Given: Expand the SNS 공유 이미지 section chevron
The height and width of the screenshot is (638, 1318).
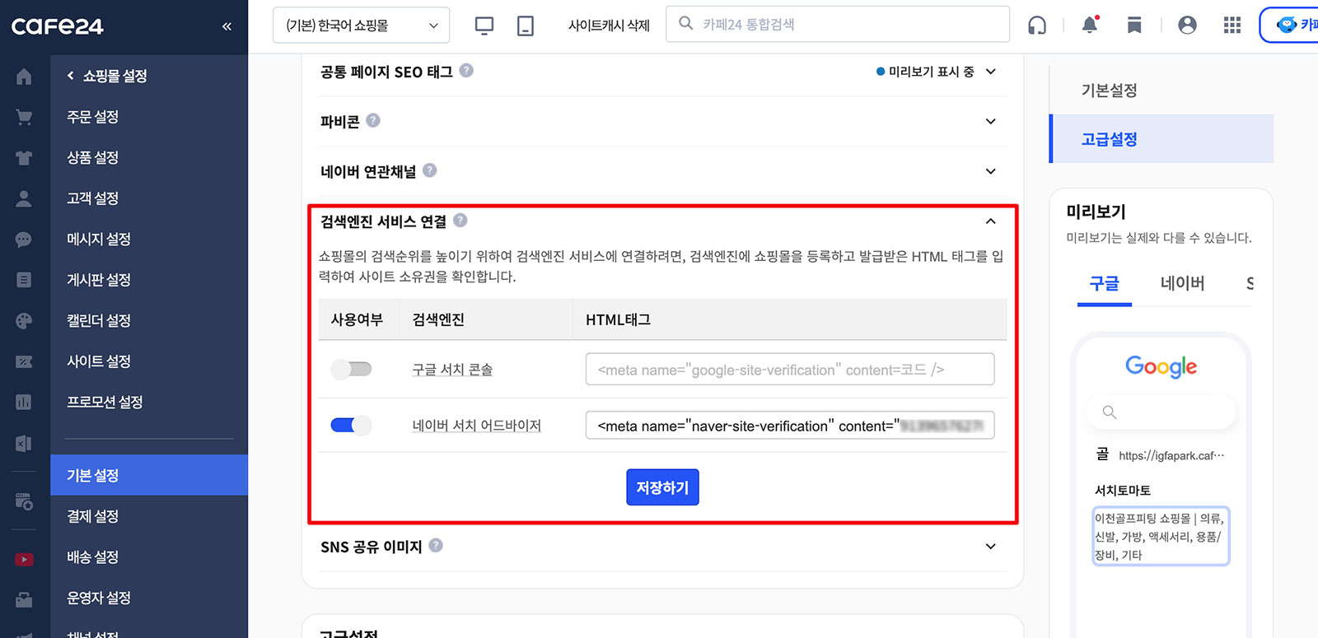Looking at the screenshot, I should [991, 547].
